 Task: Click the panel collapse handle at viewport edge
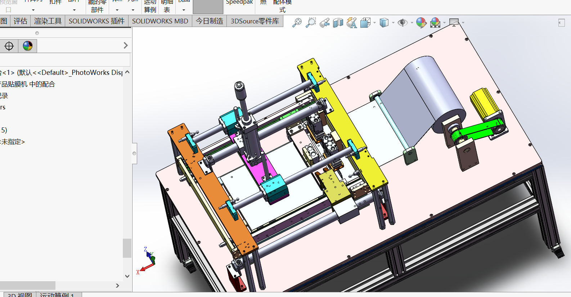(134, 153)
